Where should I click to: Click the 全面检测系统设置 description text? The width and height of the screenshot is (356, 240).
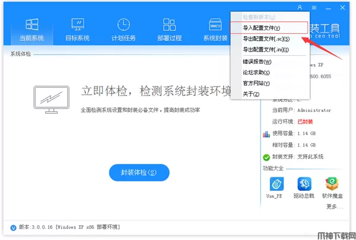coord(140,110)
